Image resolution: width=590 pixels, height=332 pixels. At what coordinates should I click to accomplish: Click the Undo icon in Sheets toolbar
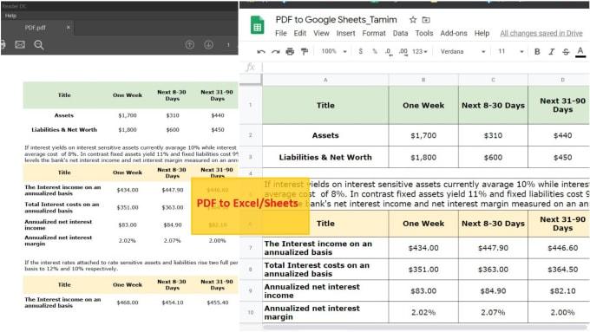point(261,52)
